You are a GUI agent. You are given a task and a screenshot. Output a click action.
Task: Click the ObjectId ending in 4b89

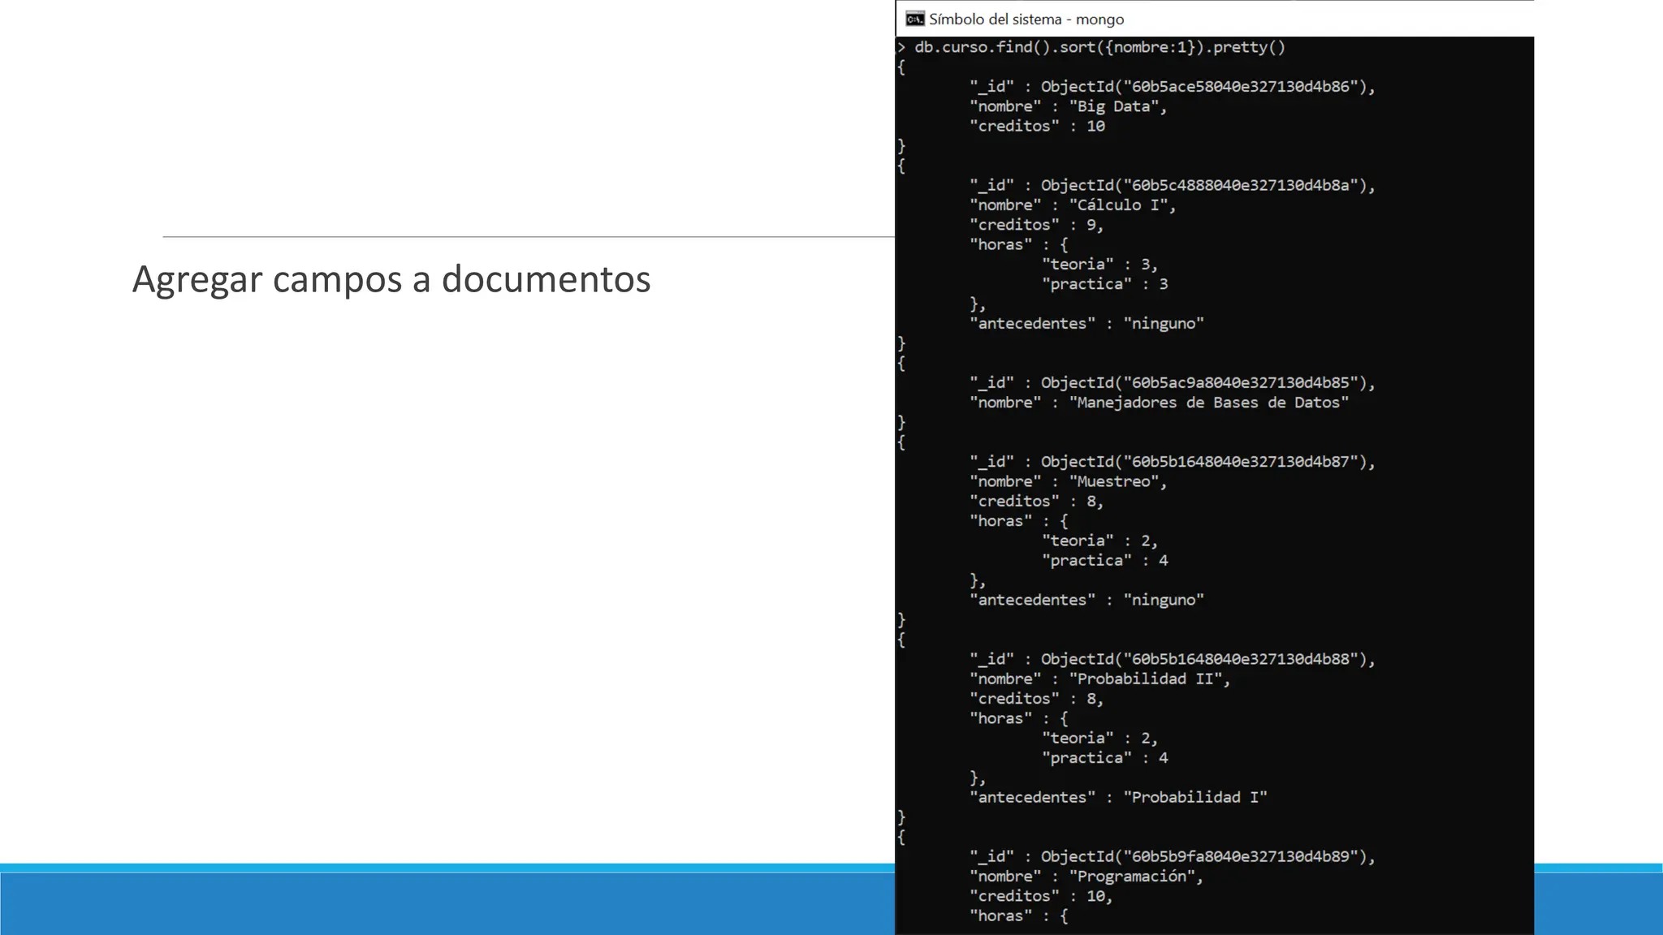(x=1207, y=856)
